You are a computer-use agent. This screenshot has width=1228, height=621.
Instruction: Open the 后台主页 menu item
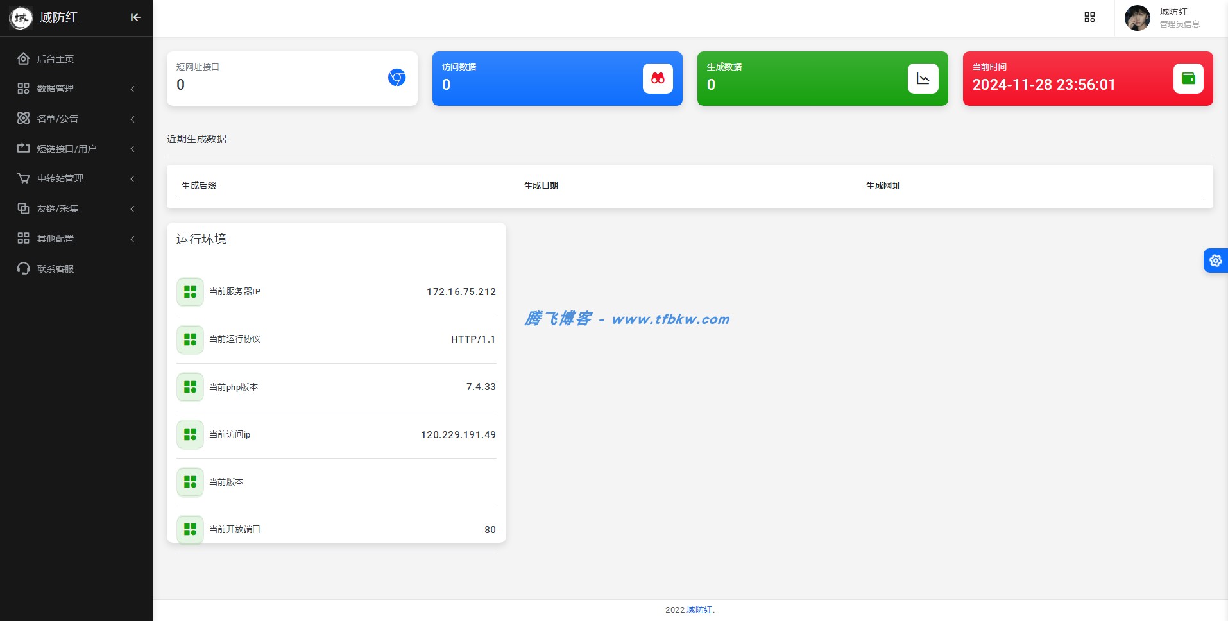76,59
